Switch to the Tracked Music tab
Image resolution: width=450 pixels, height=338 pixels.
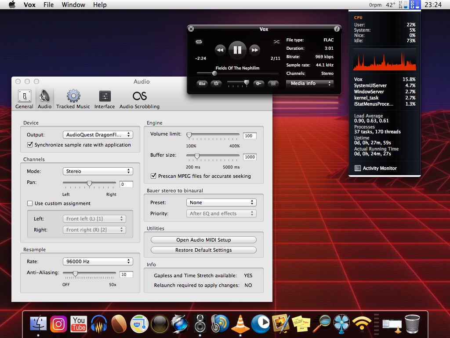click(73, 99)
